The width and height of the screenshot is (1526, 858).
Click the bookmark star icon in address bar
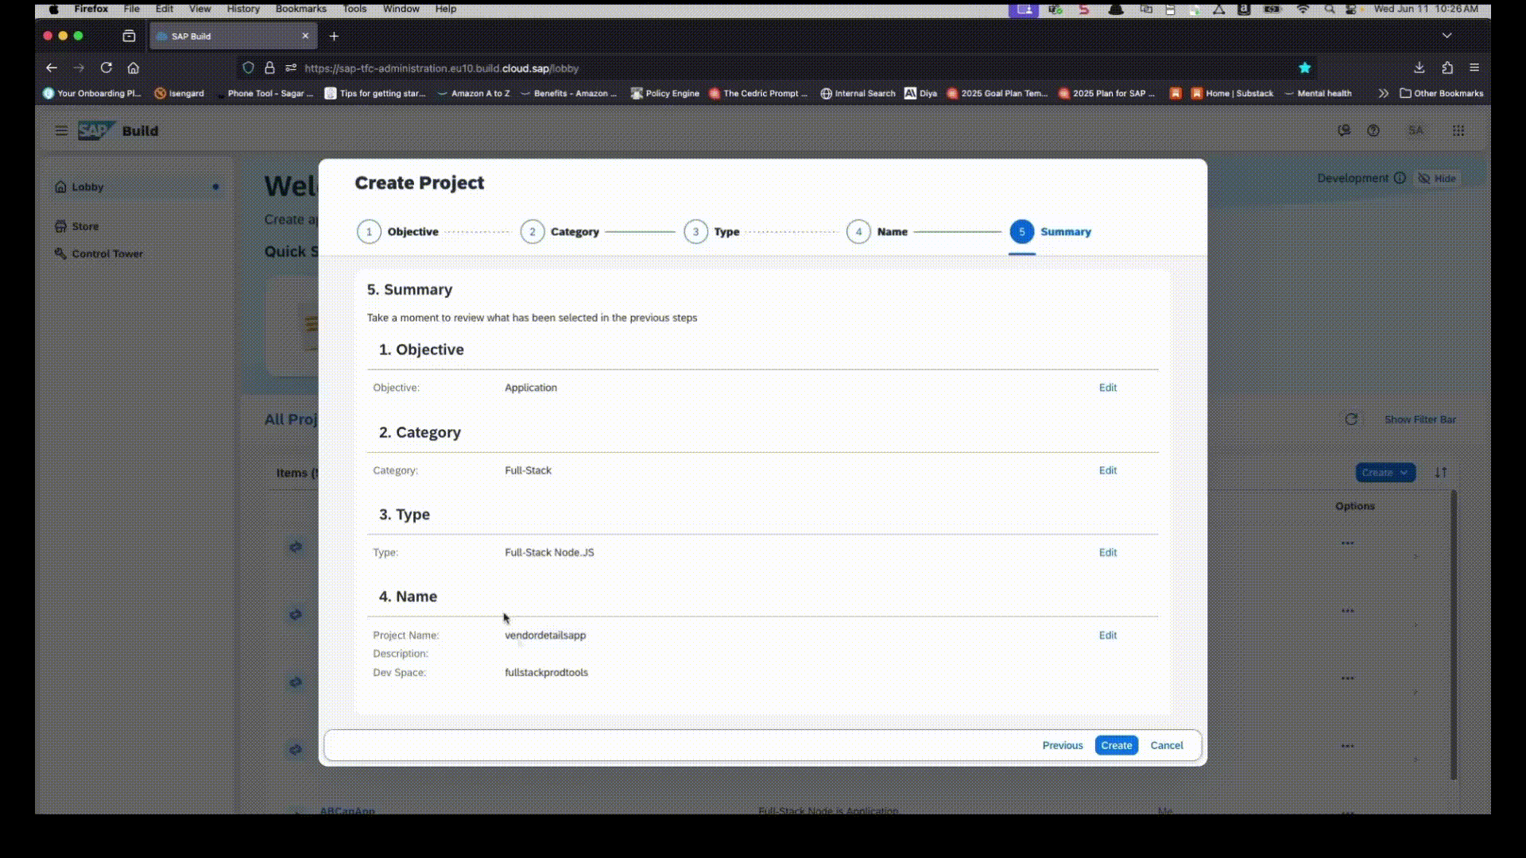click(1304, 68)
